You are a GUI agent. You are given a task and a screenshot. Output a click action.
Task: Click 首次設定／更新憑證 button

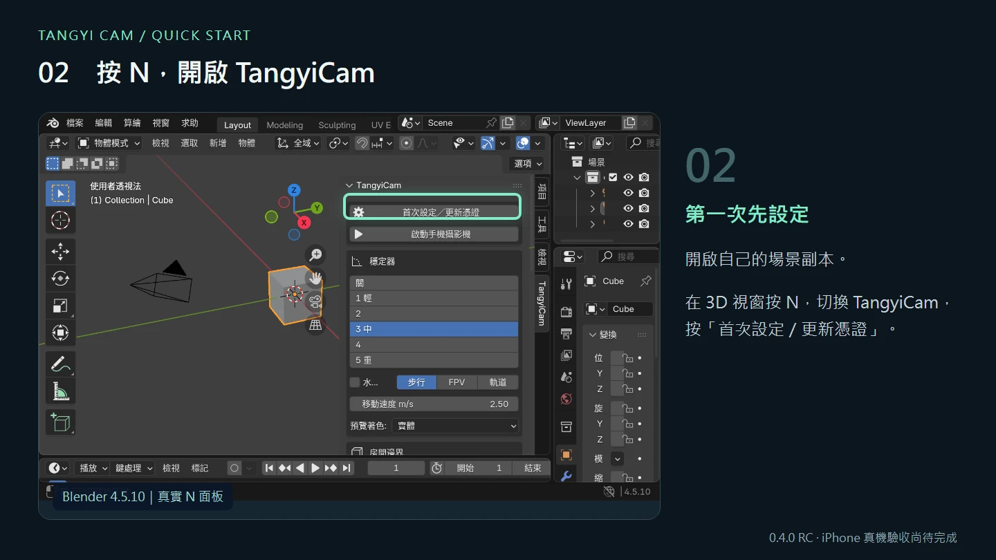[x=434, y=212]
